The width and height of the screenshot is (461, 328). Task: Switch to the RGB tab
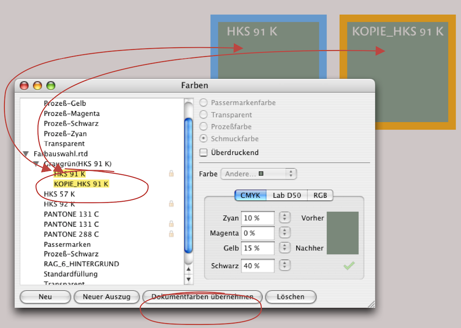tap(320, 195)
